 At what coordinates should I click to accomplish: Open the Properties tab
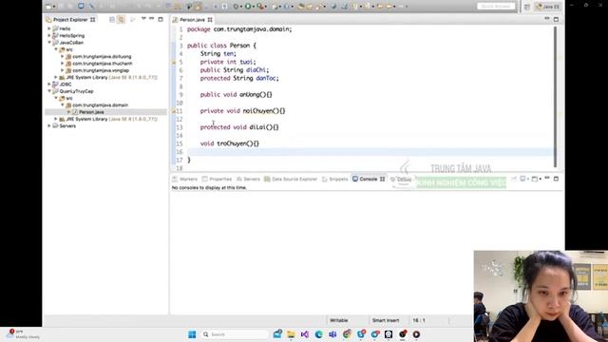point(217,180)
